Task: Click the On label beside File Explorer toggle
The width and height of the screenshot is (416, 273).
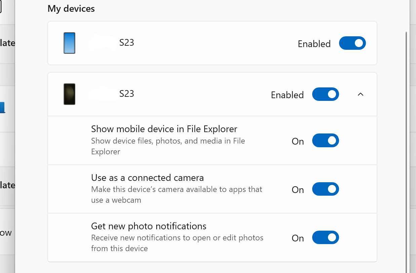Action: pyautogui.click(x=298, y=142)
